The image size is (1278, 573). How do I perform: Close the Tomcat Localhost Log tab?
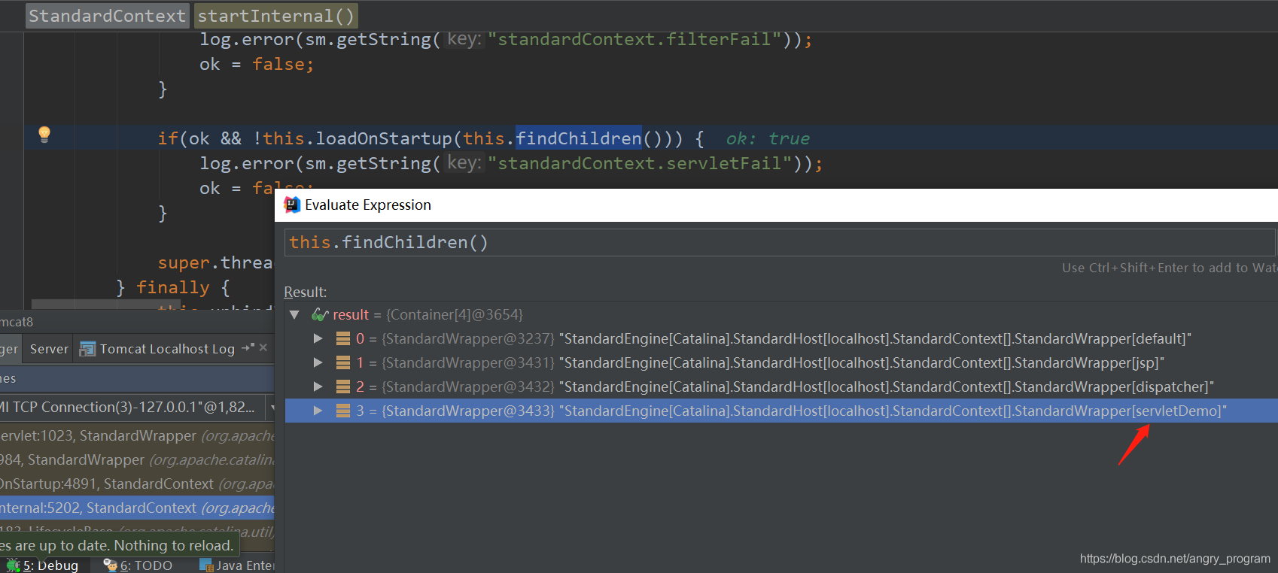pos(263,347)
